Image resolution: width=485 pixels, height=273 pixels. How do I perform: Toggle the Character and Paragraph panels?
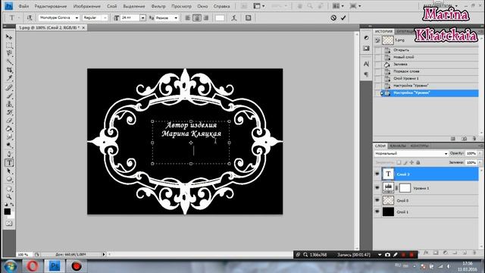(248, 18)
